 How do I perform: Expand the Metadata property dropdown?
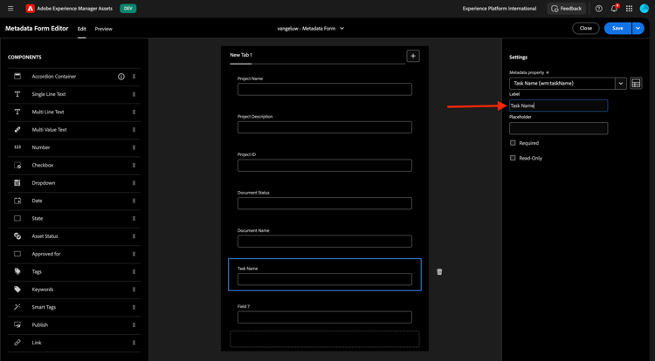621,84
